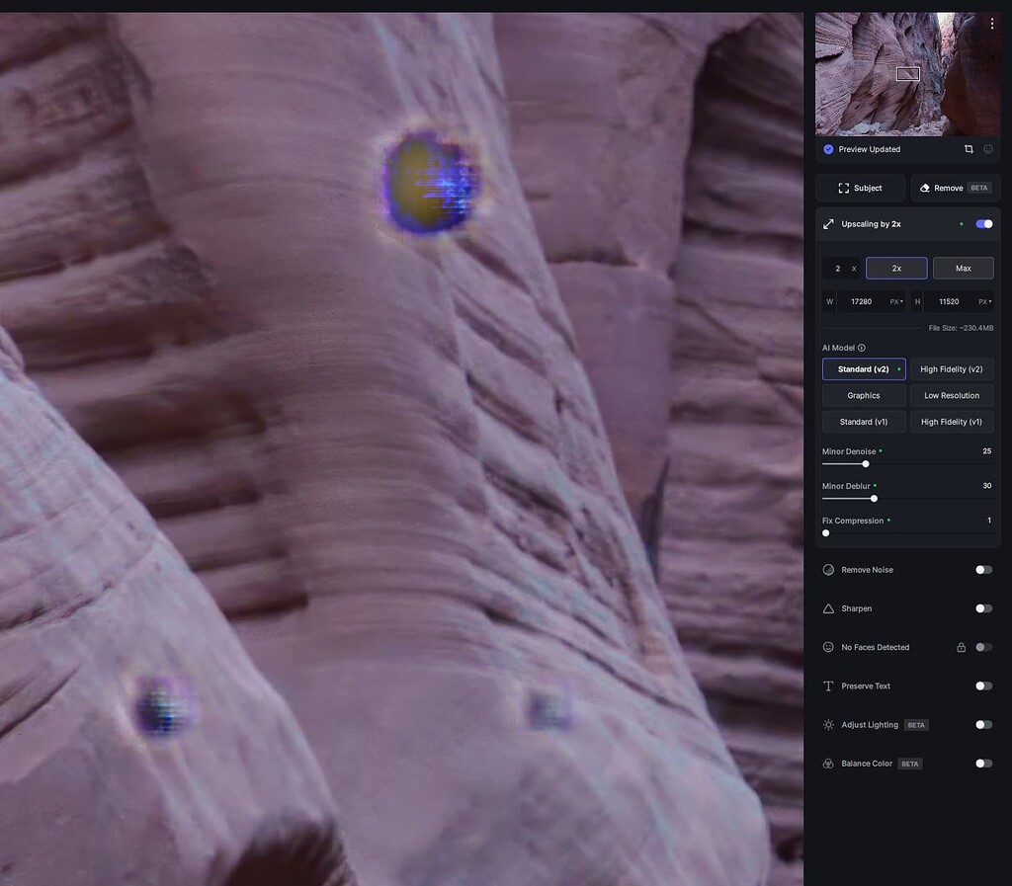
Task: Select the Subject button
Action: coord(861,188)
